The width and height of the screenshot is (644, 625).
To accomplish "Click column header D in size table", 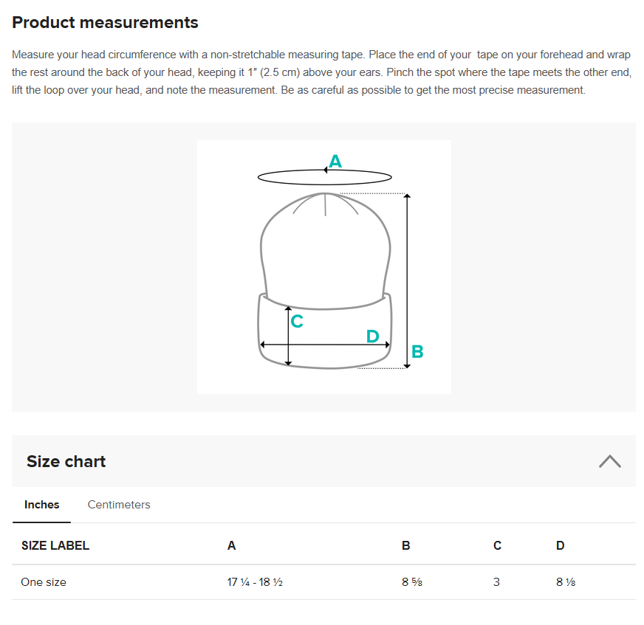I will (561, 545).
